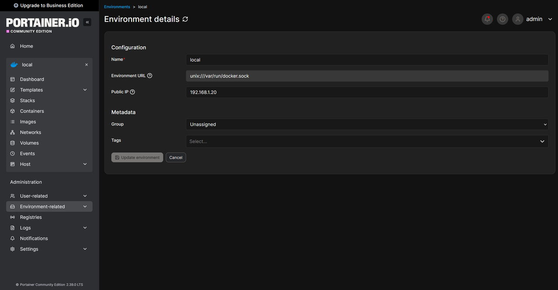
Task: Open the Networks menu item
Action: coord(49,132)
